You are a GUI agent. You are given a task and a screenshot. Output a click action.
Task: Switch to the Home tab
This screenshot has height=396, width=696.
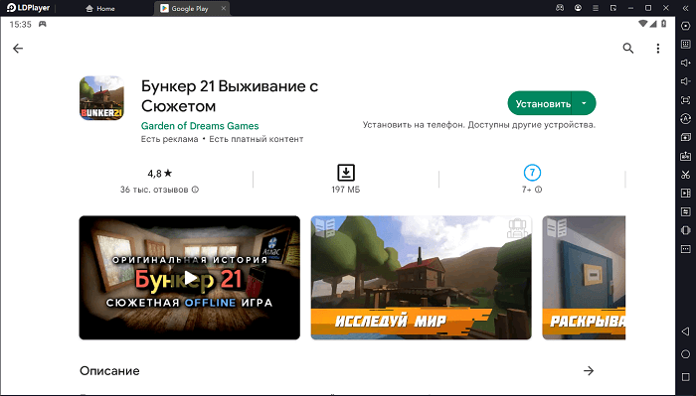click(100, 8)
